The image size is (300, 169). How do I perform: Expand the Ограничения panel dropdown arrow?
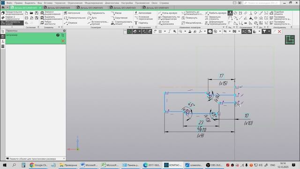(x=254, y=27)
